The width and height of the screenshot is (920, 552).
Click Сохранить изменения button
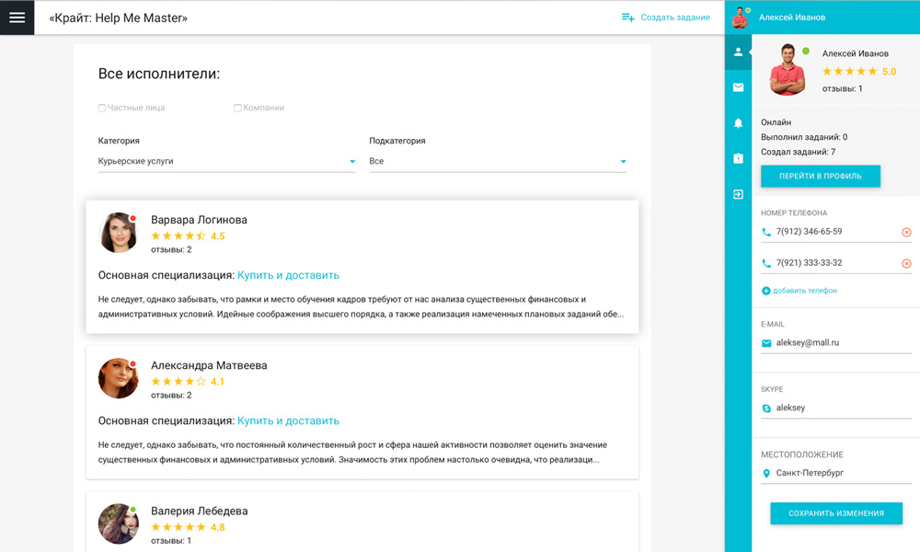tap(835, 513)
